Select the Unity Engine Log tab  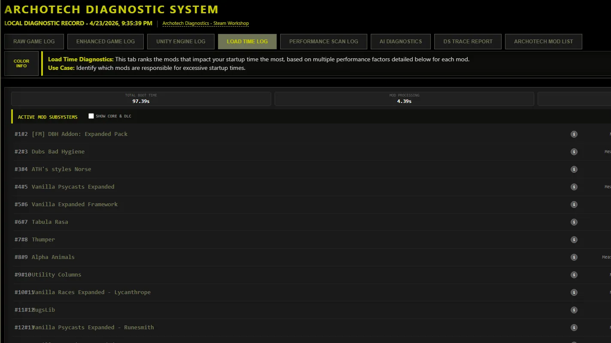point(181,42)
